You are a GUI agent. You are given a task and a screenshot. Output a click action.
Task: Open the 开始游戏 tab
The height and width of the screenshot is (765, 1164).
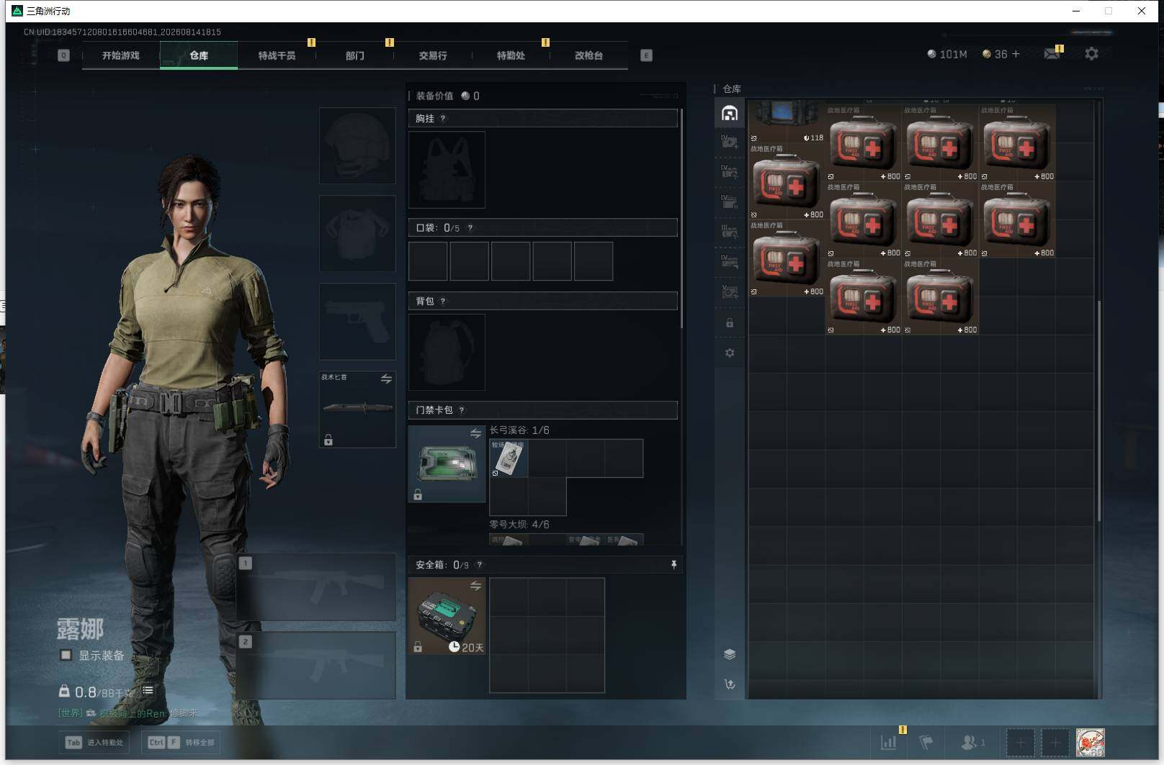121,55
